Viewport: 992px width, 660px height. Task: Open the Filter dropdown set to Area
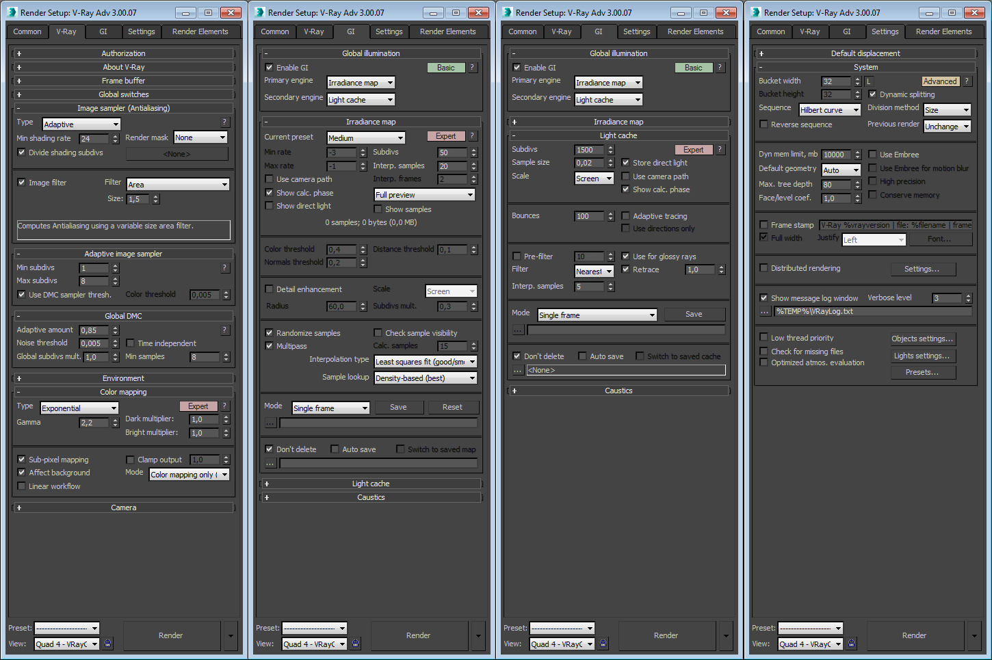pyautogui.click(x=178, y=184)
